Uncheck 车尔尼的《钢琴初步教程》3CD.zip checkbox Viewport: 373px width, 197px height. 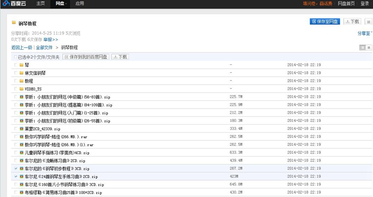click(16, 168)
